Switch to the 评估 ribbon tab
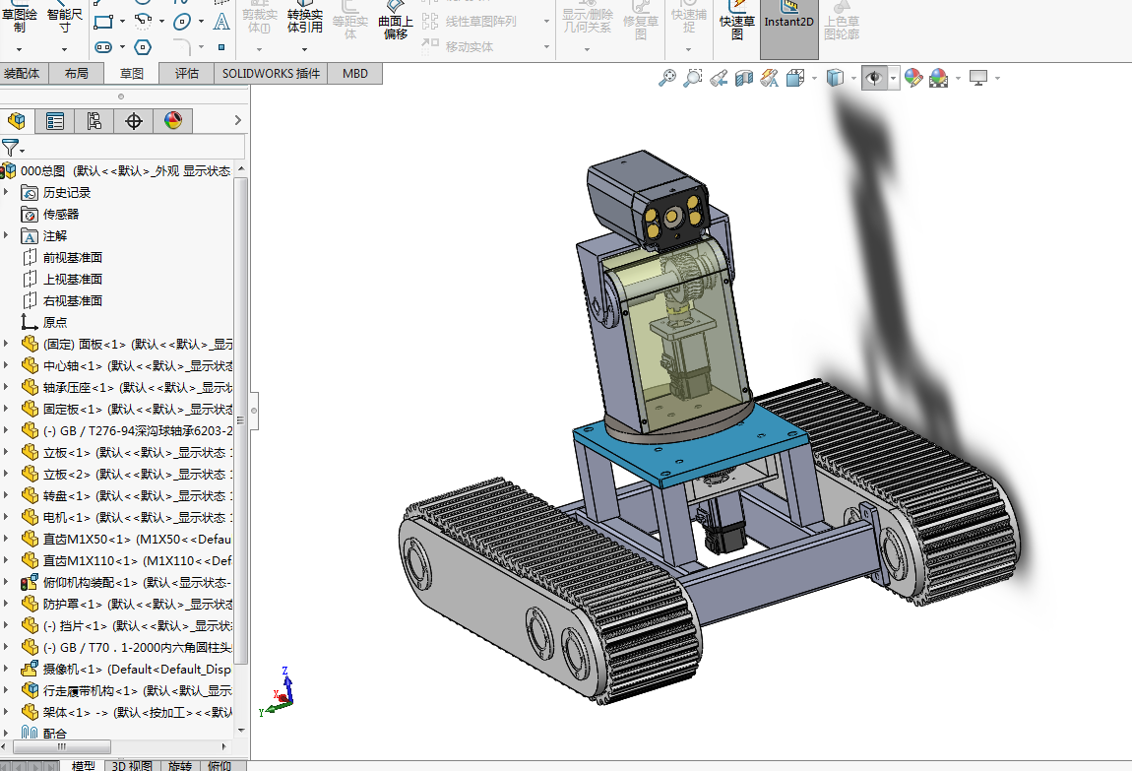Viewport: 1132px width, 771px height. point(186,74)
